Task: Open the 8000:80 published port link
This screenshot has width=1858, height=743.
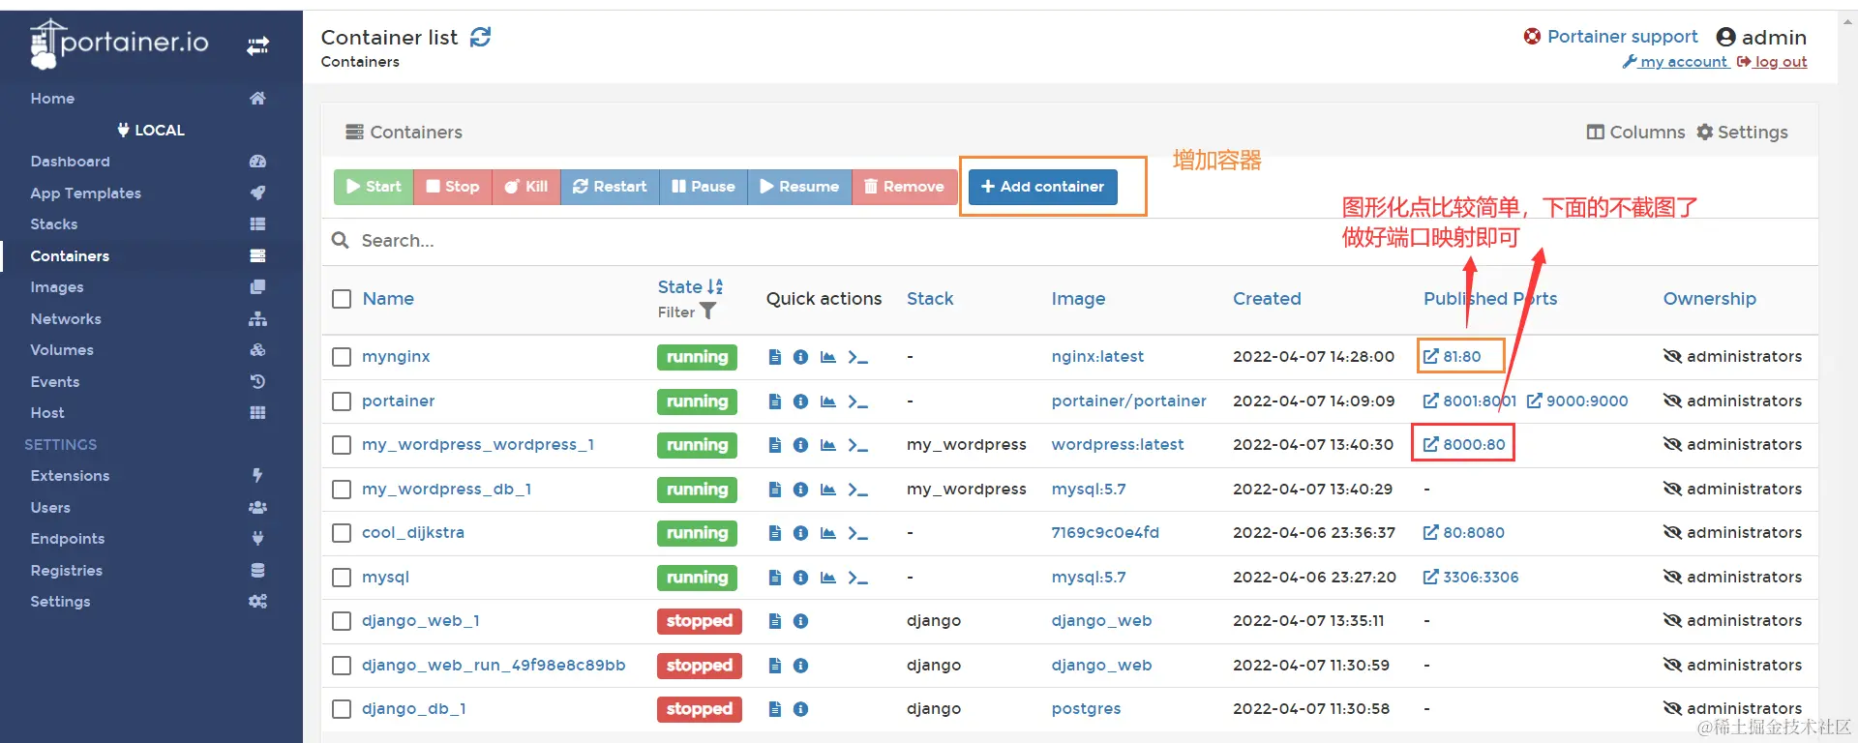Action: click(x=1464, y=445)
